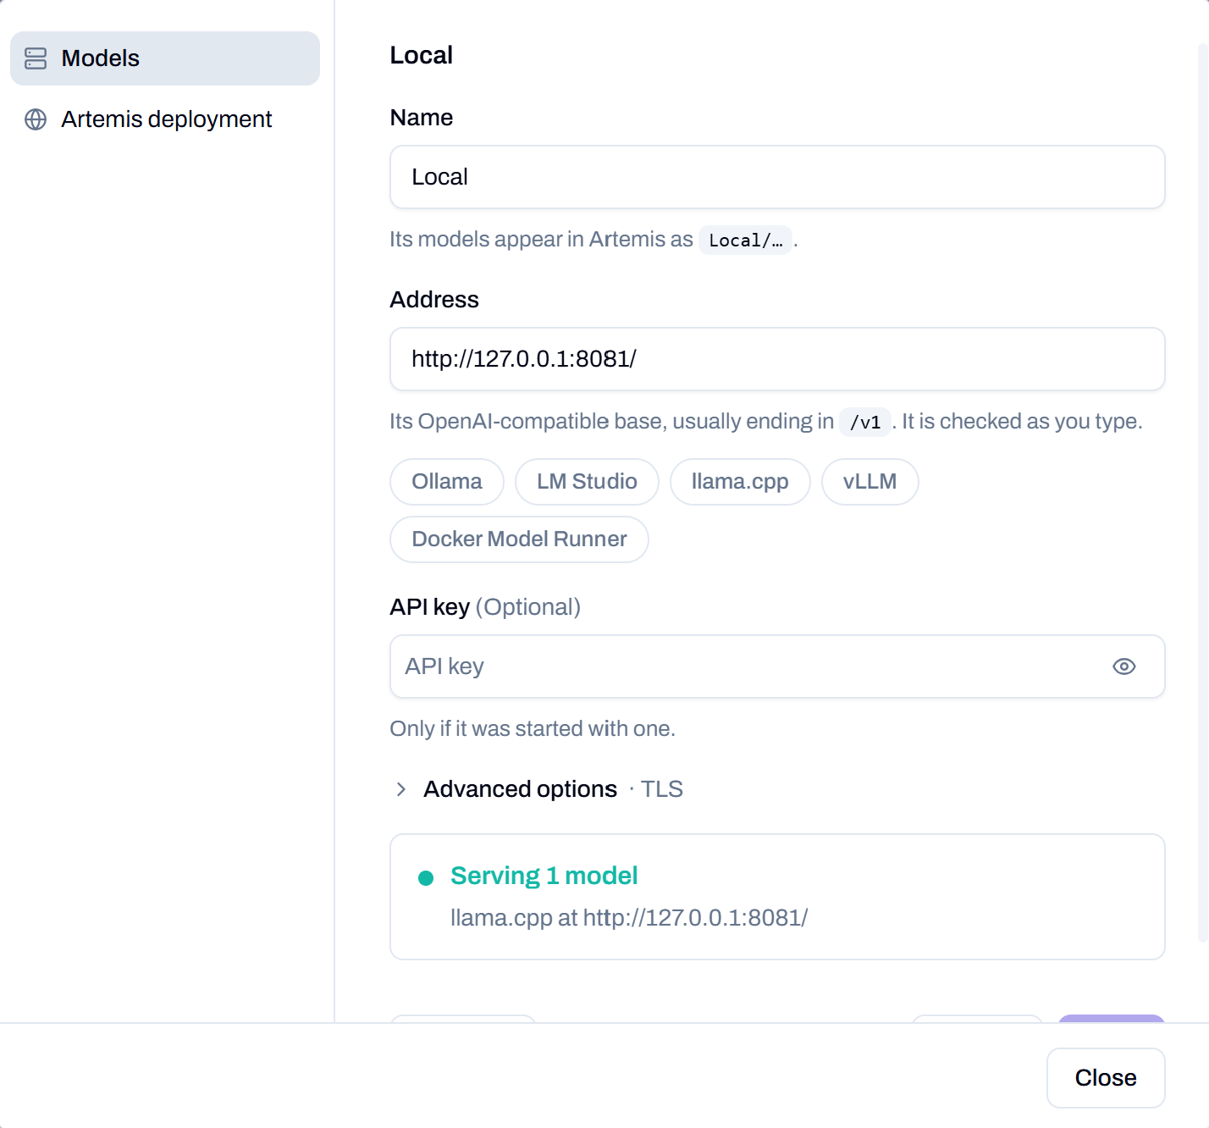Image resolution: width=1209 pixels, height=1128 pixels.
Task: Select the Ollama preset
Action: pyautogui.click(x=447, y=482)
